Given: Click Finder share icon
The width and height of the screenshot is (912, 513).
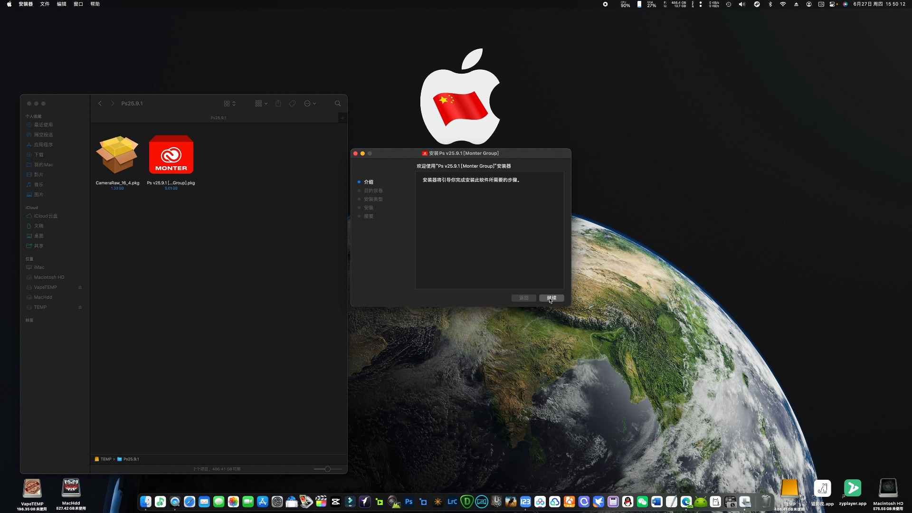Looking at the screenshot, I should click(278, 104).
